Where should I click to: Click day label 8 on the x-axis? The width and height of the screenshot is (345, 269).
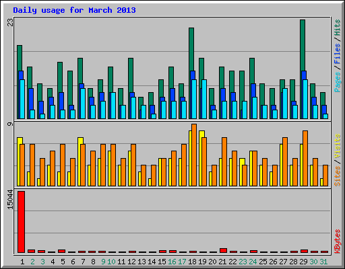point(93,262)
